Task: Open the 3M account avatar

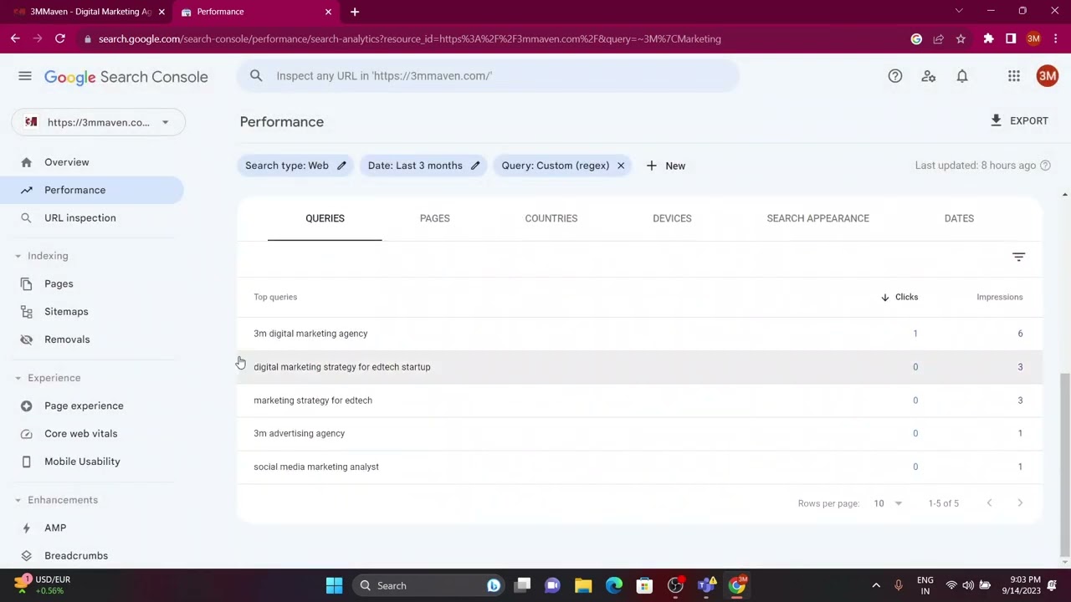Action: [x=1048, y=76]
